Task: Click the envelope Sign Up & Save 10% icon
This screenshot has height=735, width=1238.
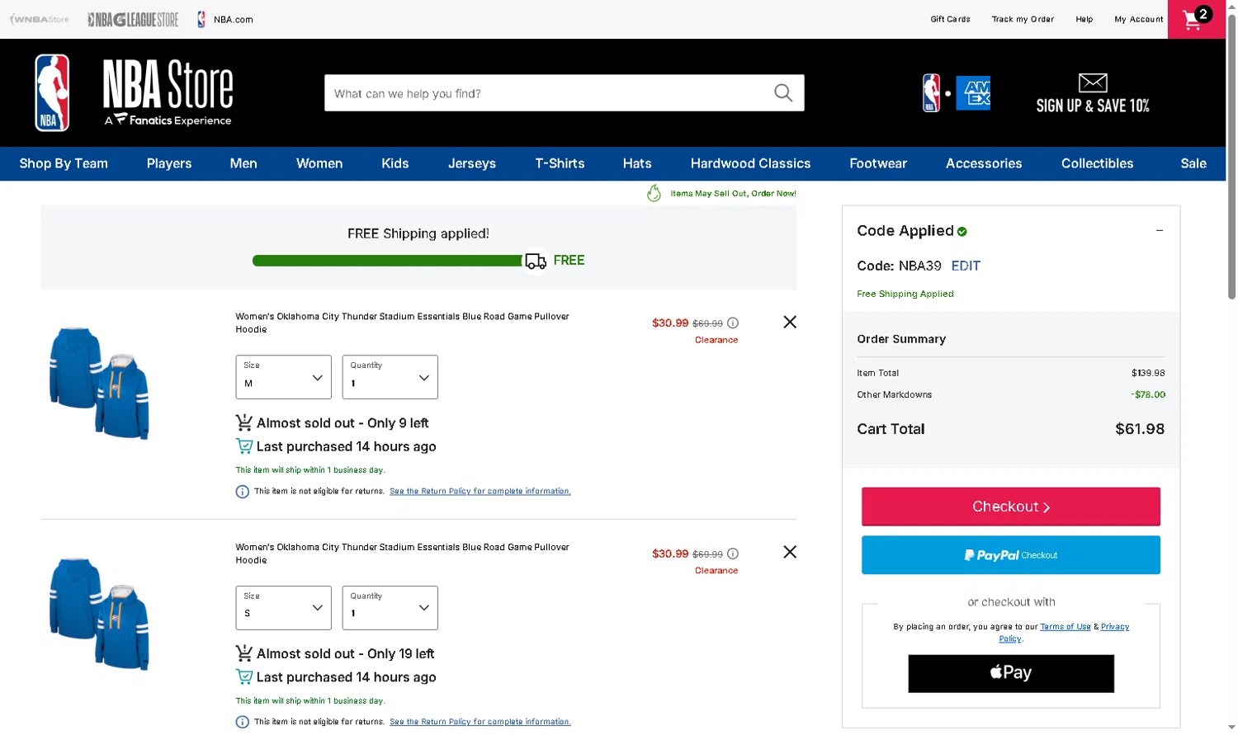Action: pos(1093,82)
